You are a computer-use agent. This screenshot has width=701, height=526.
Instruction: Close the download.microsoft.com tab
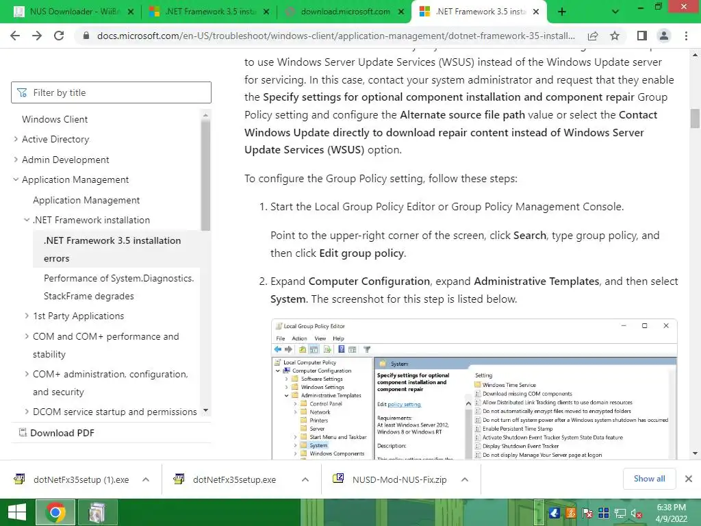[x=401, y=12]
